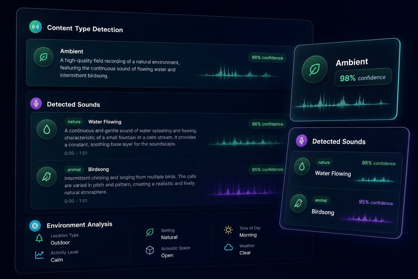Screen dimensions: 418x279
Task: Click the Calm value under Activity Level
Action: pyautogui.click(x=57, y=260)
